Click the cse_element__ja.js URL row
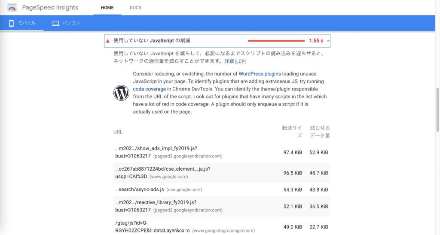The width and height of the screenshot is (440, 235). (x=222, y=173)
